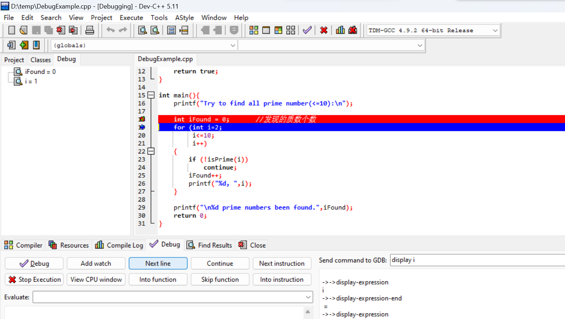
Task: Switch to the Resources bottom tab
Action: point(69,245)
